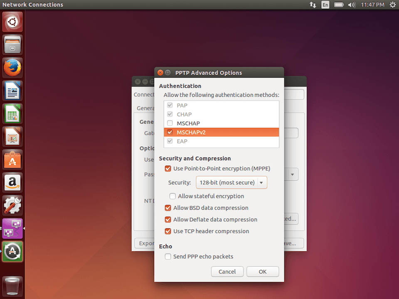Confirm settings with the OK button
Image resolution: width=399 pixels, height=299 pixels.
click(x=263, y=271)
